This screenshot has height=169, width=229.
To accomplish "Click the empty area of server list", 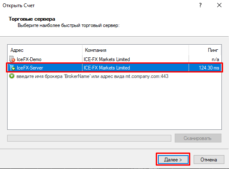I will (114, 105).
